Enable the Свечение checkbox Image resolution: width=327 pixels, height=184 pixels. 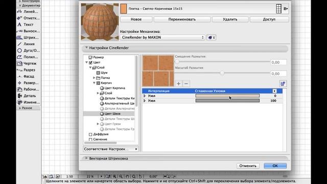coord(90,140)
